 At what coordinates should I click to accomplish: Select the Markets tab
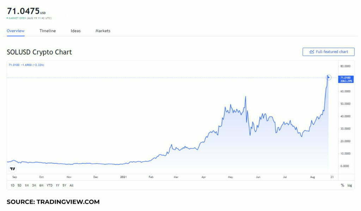point(103,31)
